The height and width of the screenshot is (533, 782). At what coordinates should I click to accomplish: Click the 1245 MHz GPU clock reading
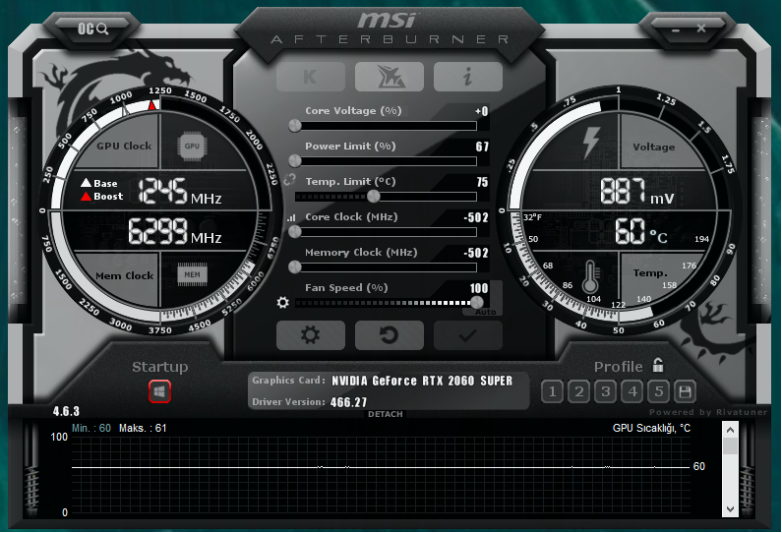pyautogui.click(x=180, y=192)
